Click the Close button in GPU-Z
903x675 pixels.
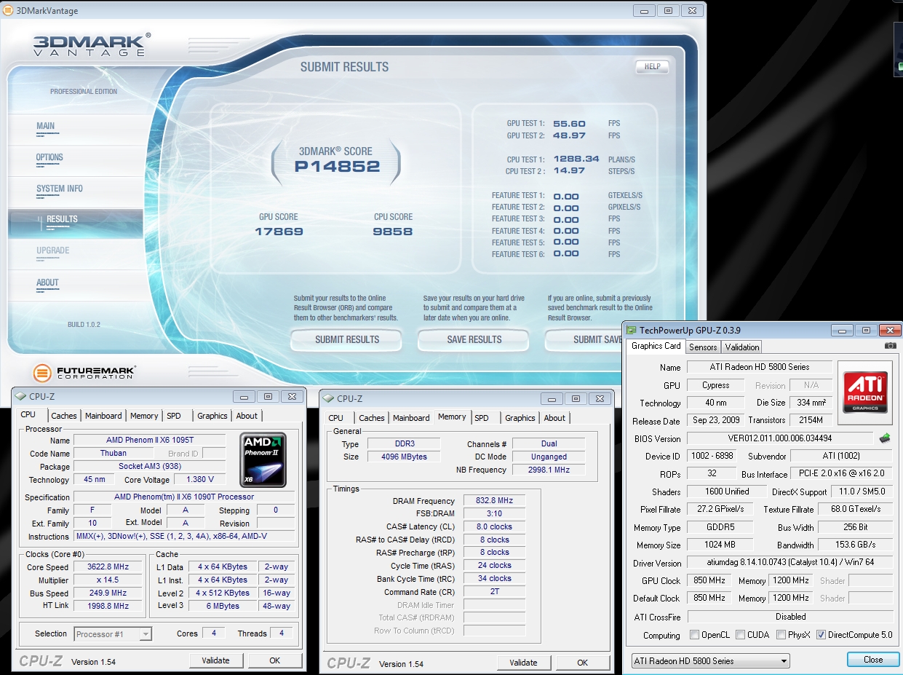[x=873, y=660]
